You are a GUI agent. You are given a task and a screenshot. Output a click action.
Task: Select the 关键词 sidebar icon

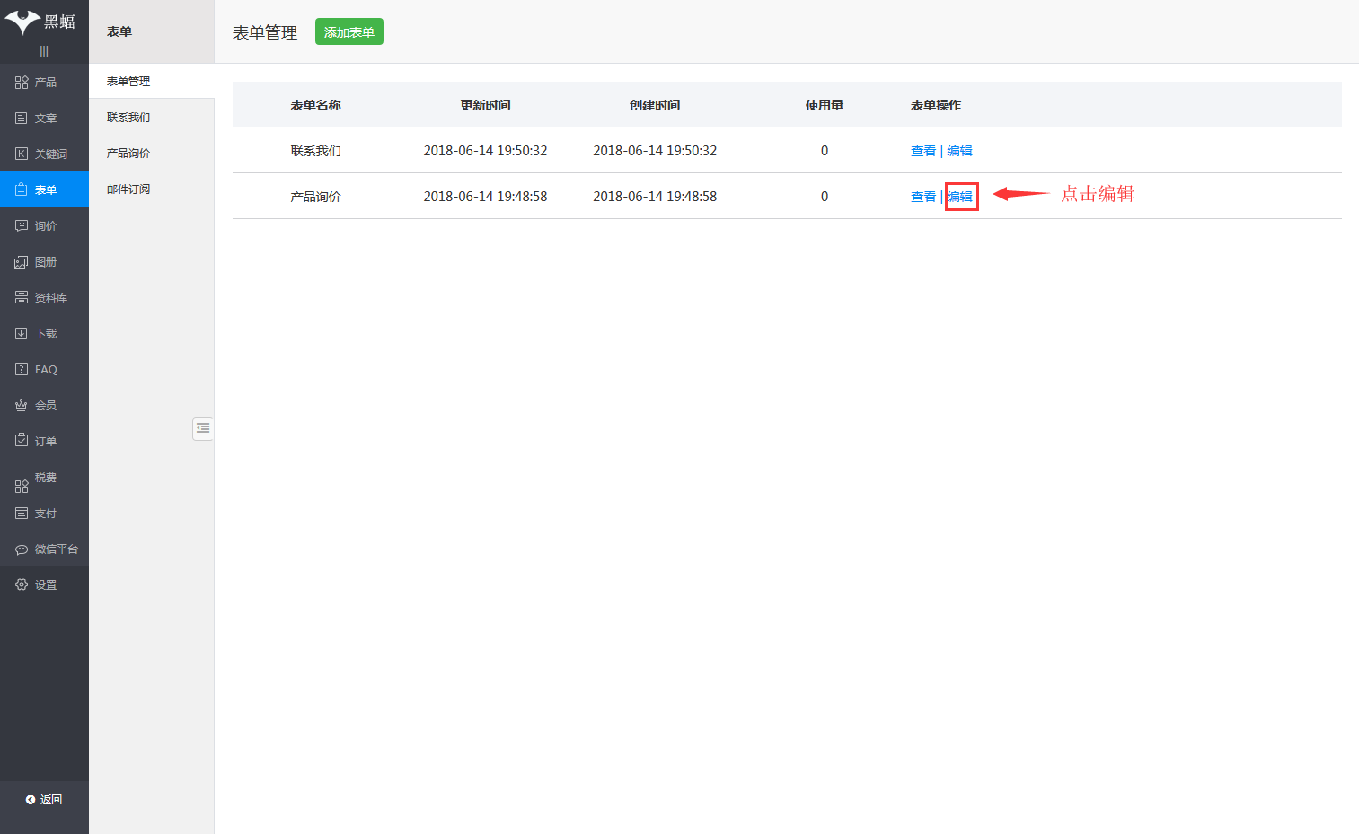pos(22,154)
